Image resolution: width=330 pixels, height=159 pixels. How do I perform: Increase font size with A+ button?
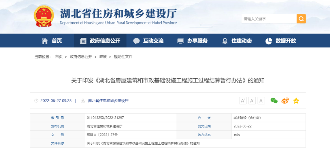(x=243, y=101)
